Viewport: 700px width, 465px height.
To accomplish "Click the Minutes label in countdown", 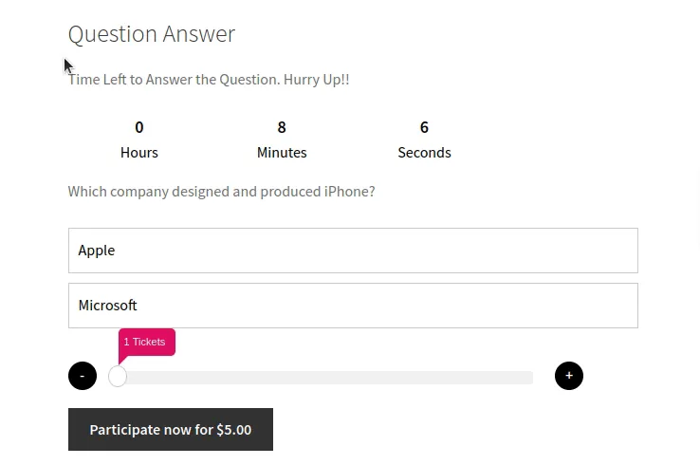I will pyautogui.click(x=282, y=152).
